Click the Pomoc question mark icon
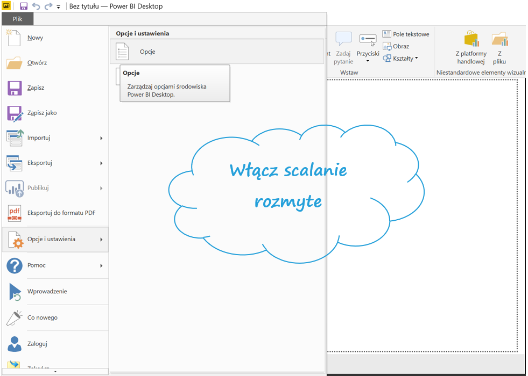The width and height of the screenshot is (528, 376). point(14,265)
